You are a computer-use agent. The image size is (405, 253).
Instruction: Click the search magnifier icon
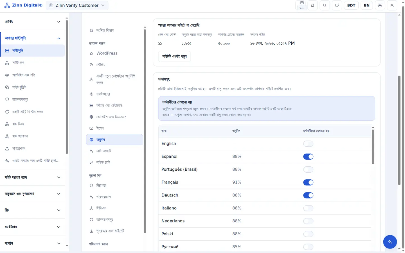tap(325, 5)
